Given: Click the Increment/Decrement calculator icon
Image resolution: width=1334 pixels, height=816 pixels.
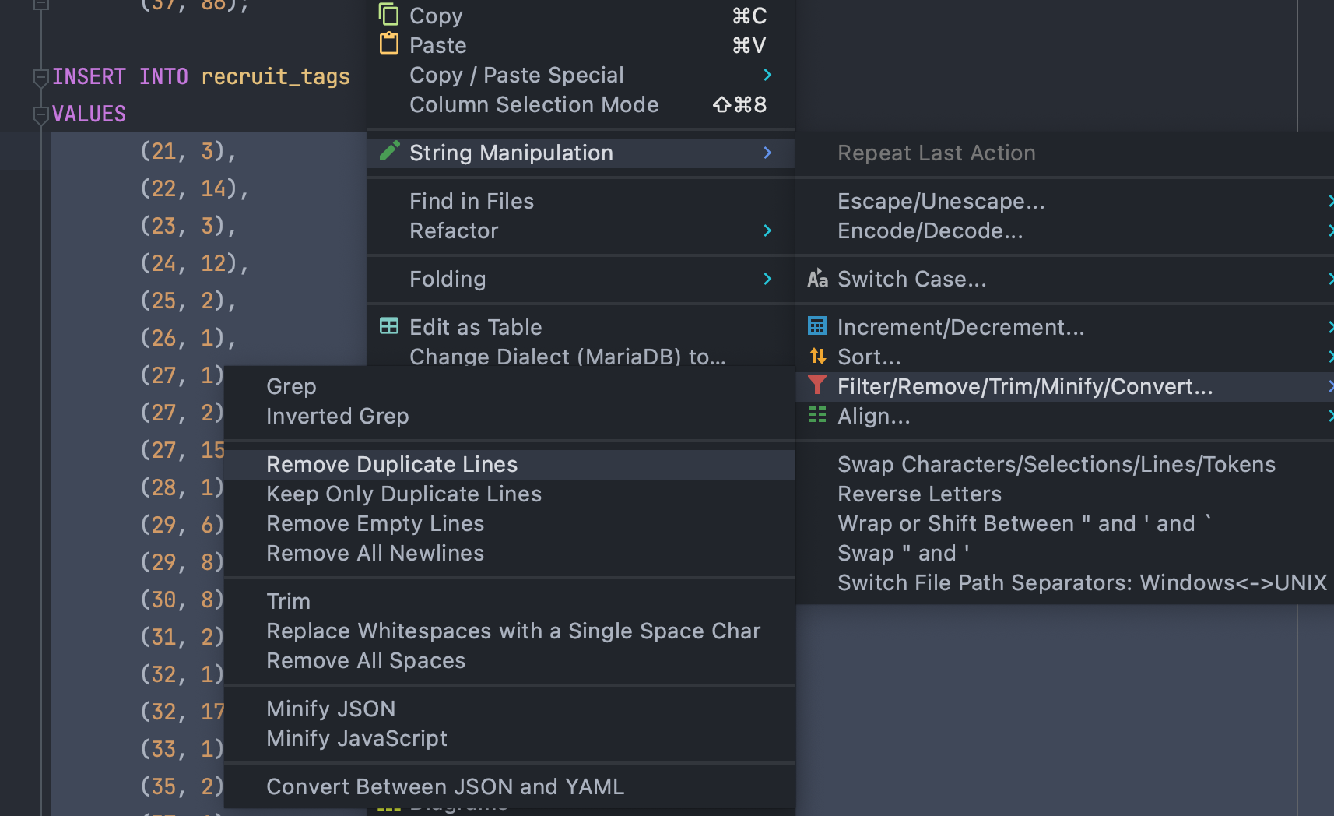Looking at the screenshot, I should click(817, 326).
